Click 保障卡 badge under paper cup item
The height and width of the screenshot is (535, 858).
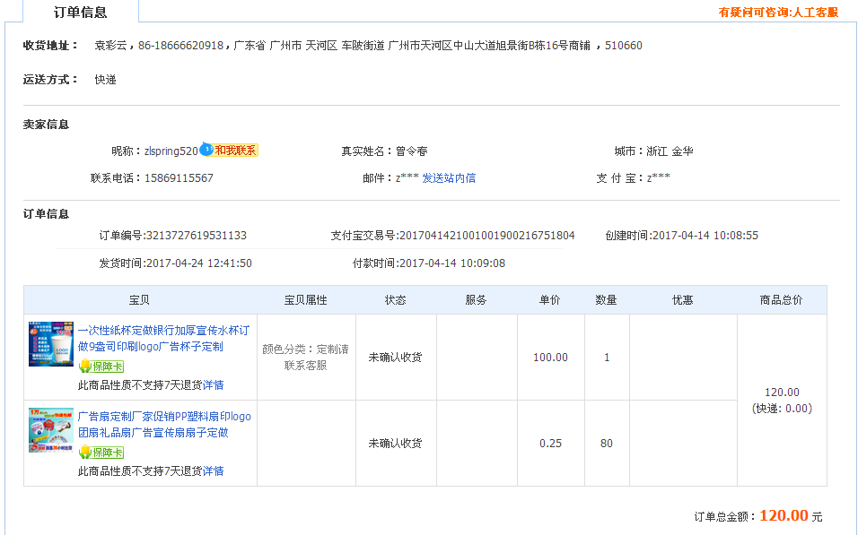click(x=101, y=367)
